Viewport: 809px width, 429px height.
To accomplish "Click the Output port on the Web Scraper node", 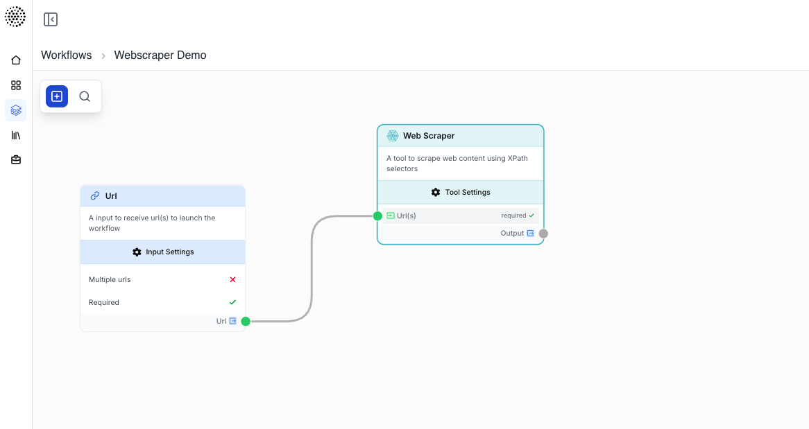I will coord(543,234).
